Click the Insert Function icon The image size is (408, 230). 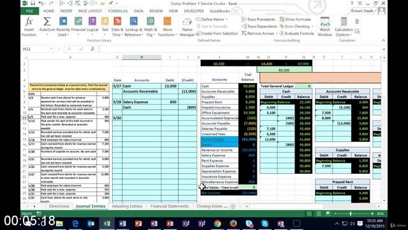click(x=29, y=27)
